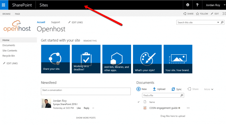Open Site Contents link
Image resolution: width=226 pixels, height=125 pixels.
(x=10, y=50)
